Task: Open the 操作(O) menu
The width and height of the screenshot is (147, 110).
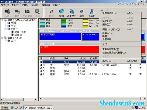Action: (x=46, y=5)
